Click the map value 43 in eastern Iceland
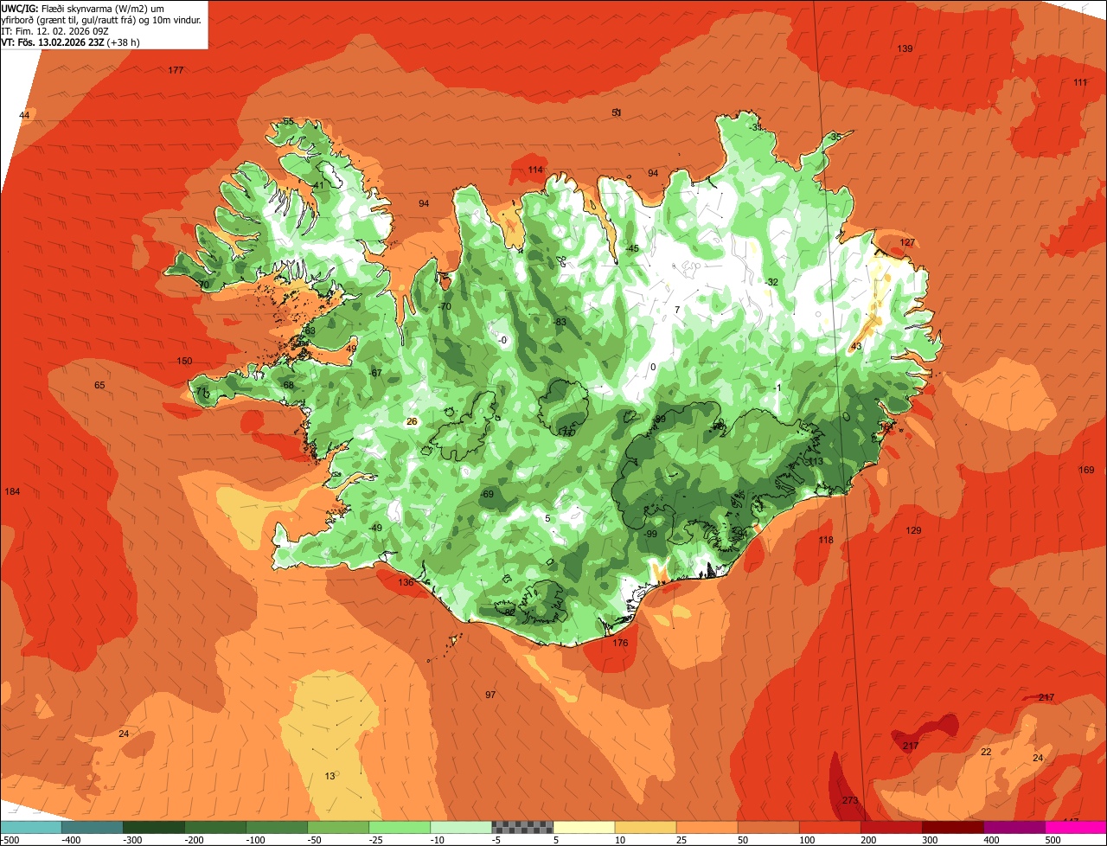This screenshot has width=1107, height=846. tap(856, 346)
